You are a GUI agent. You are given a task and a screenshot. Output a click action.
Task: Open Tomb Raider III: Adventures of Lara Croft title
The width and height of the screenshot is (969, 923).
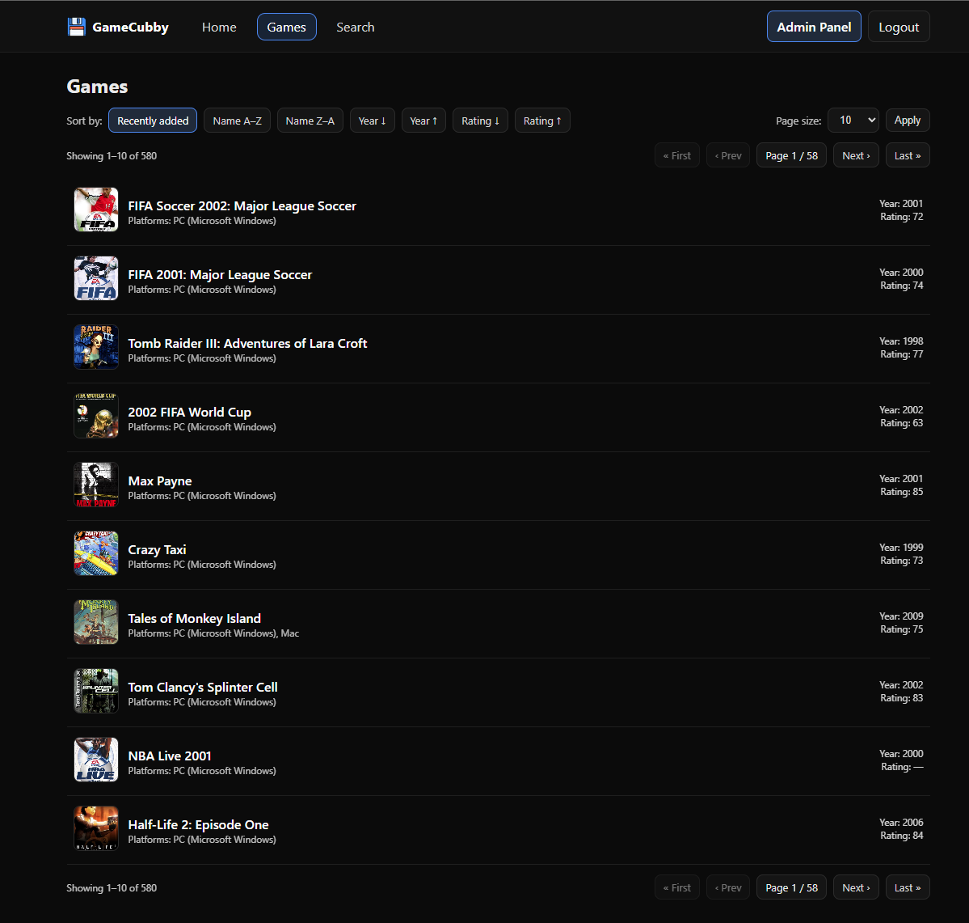(x=247, y=343)
